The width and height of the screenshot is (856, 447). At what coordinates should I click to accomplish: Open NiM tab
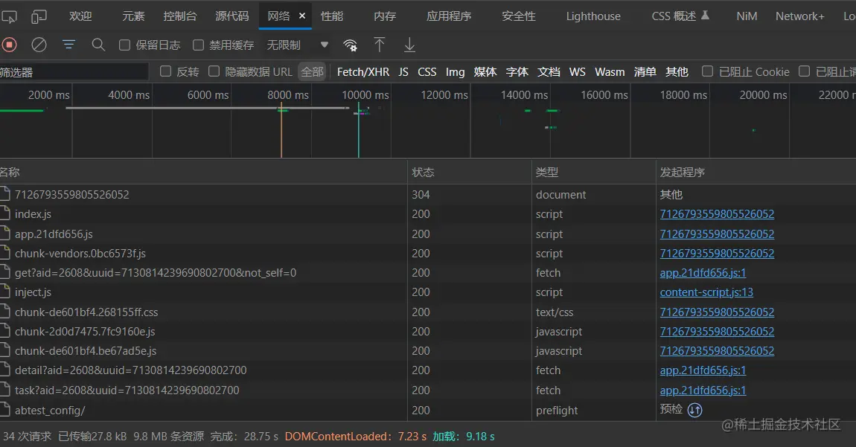pos(747,16)
